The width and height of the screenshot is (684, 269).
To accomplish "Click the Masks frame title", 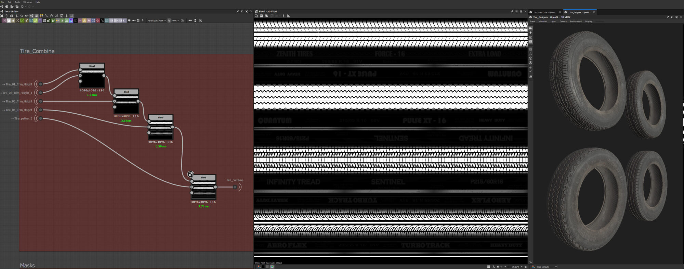I will click(x=27, y=265).
